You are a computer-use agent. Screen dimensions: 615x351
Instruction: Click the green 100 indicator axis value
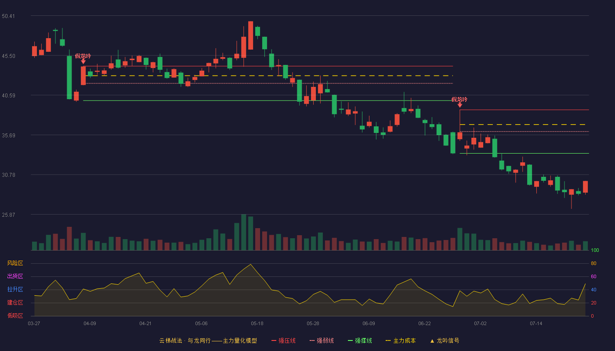coord(595,251)
